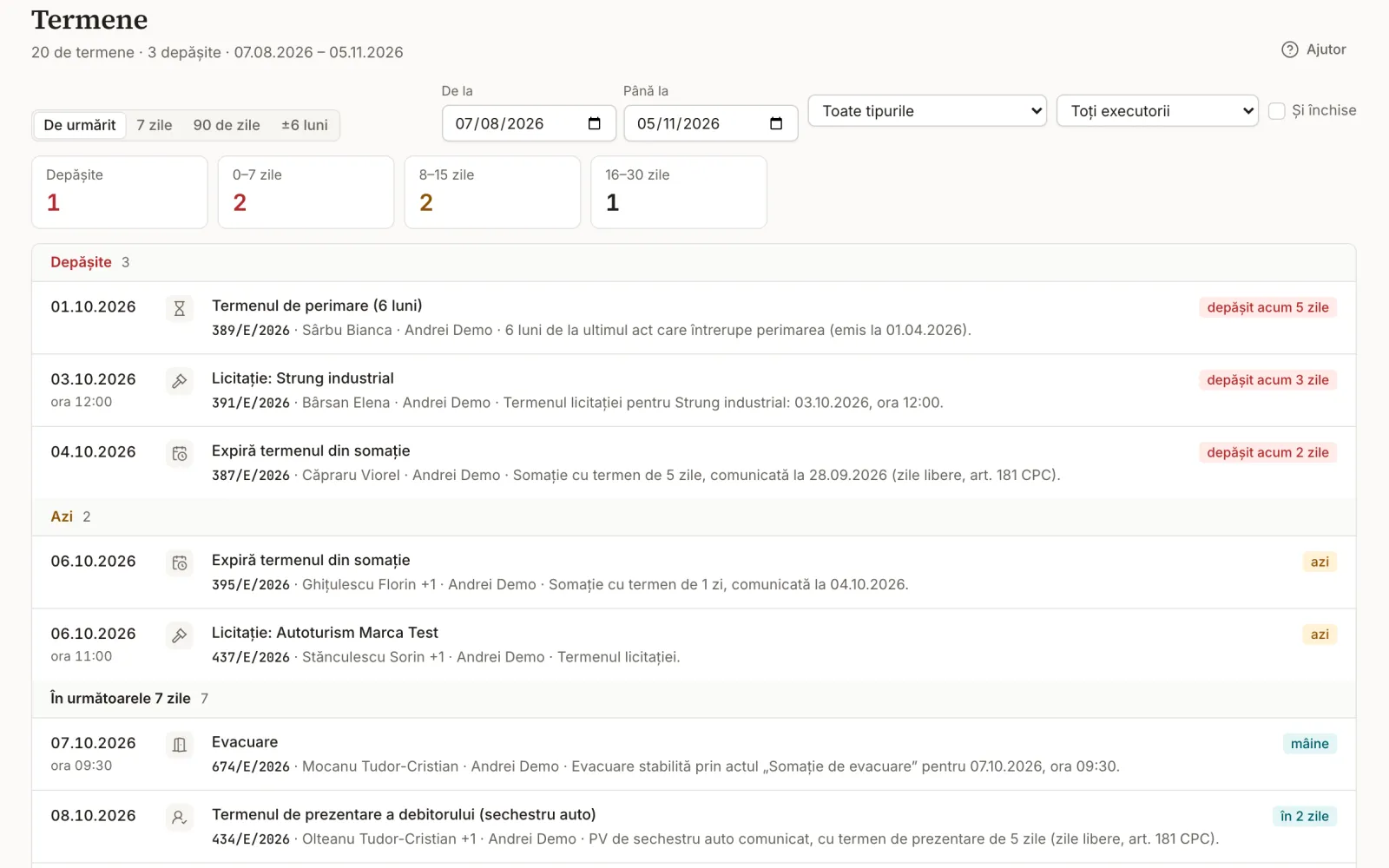
Task: Click case number 674/E/2026
Action: click(251, 767)
